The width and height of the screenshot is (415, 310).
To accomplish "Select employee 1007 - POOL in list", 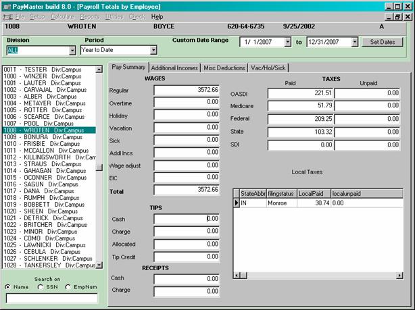I will tap(49, 124).
